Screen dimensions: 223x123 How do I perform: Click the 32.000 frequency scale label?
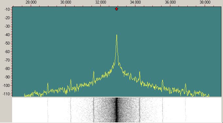[101, 2]
